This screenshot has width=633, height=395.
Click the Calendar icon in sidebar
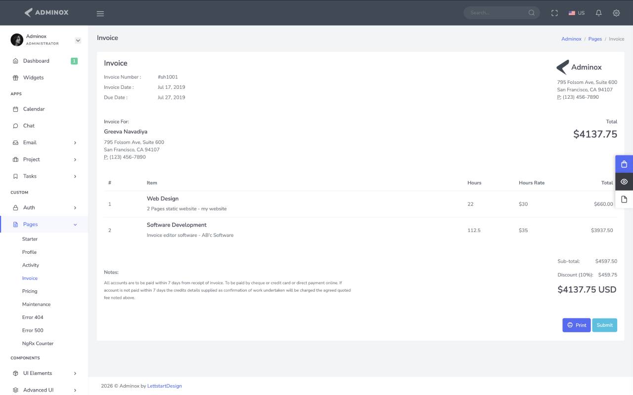tap(15, 109)
